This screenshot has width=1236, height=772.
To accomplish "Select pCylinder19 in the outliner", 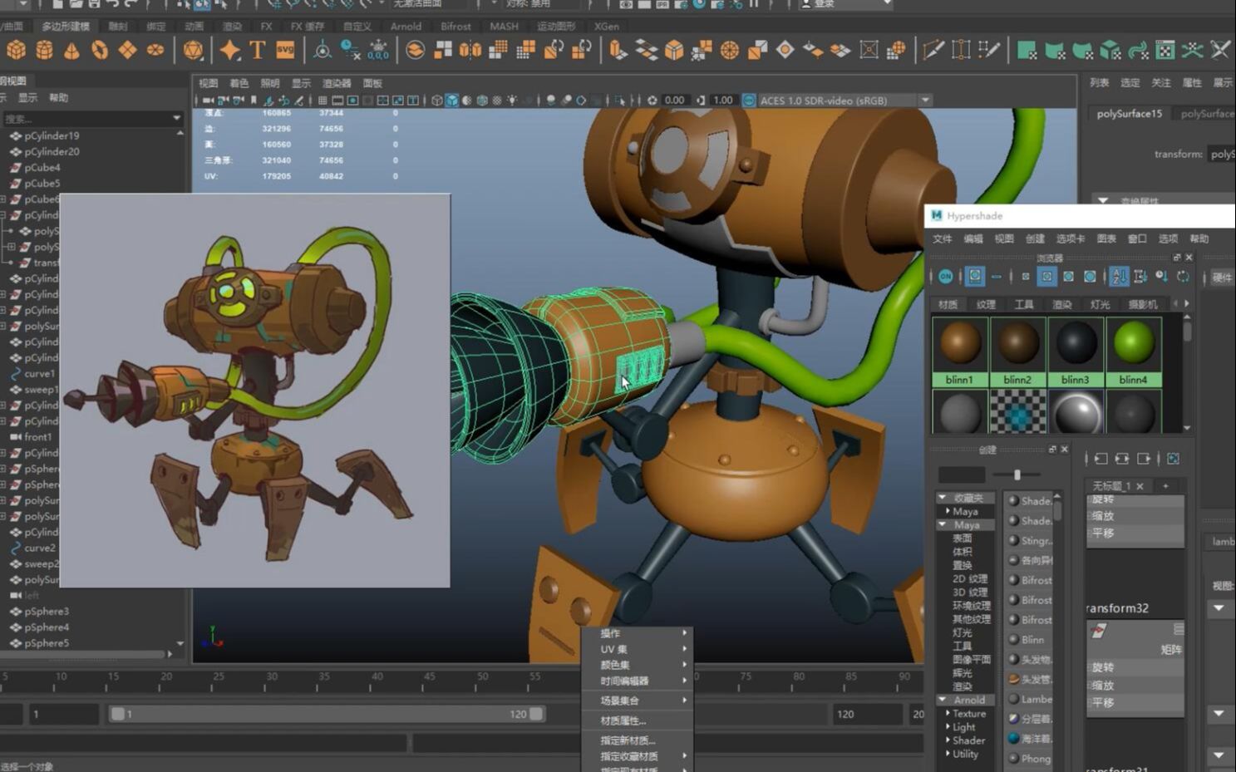I will tap(52, 135).
